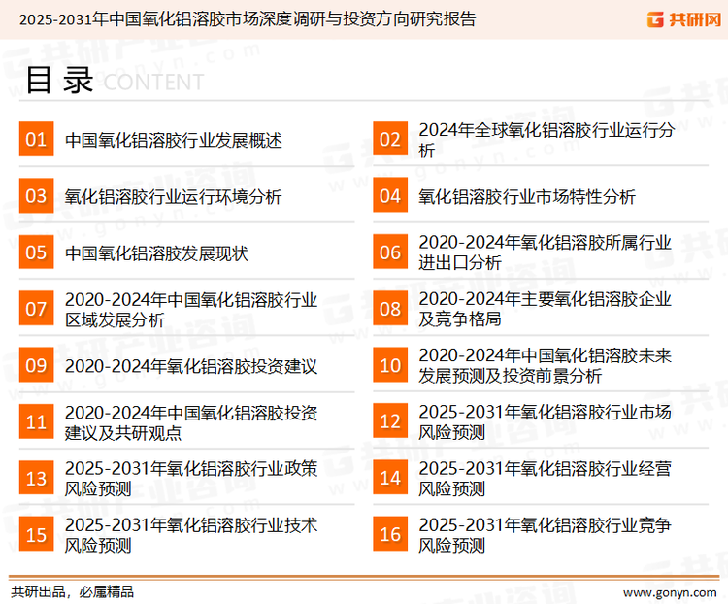
Task: Select the 14 chapter number box
Action: pos(389,478)
